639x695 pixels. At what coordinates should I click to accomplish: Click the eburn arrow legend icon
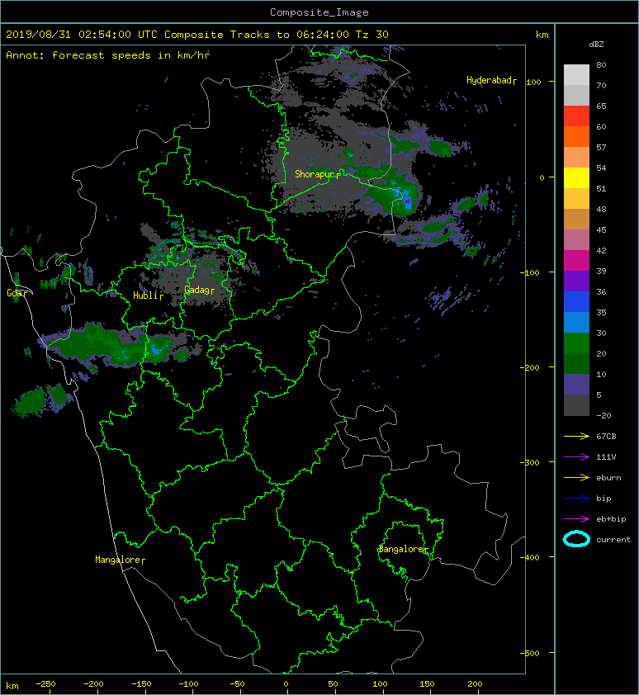click(576, 478)
